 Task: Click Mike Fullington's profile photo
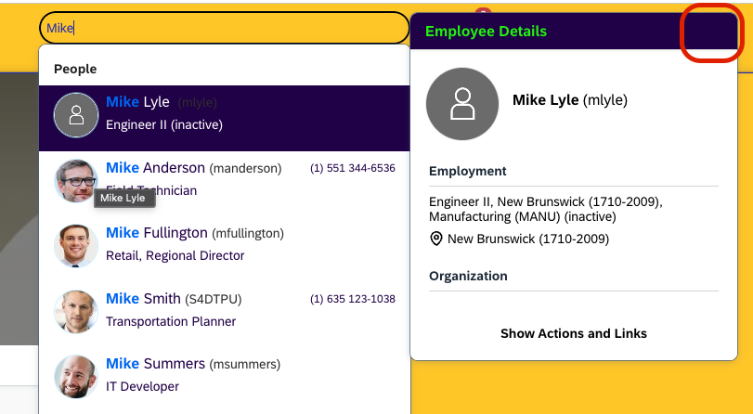click(76, 245)
